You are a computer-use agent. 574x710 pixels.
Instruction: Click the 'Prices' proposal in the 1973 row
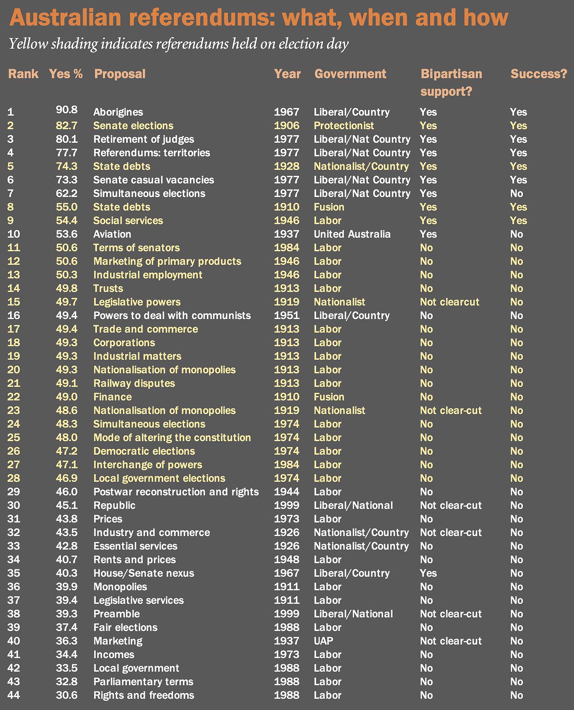[x=108, y=519]
